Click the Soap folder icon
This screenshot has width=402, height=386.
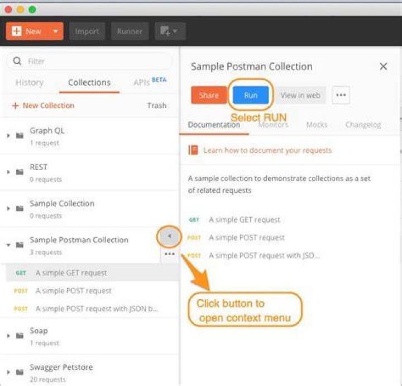20,336
